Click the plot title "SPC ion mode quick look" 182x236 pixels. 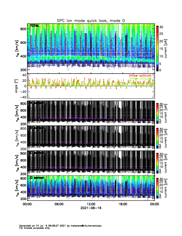(91, 20)
